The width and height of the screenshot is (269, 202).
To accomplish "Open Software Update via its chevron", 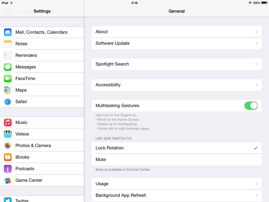I will point(256,43).
